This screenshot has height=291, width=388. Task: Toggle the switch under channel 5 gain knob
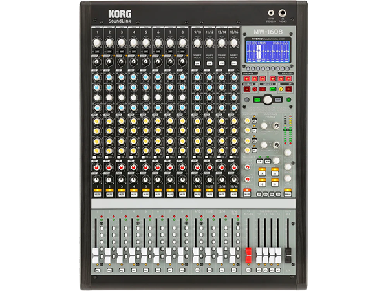point(146,52)
